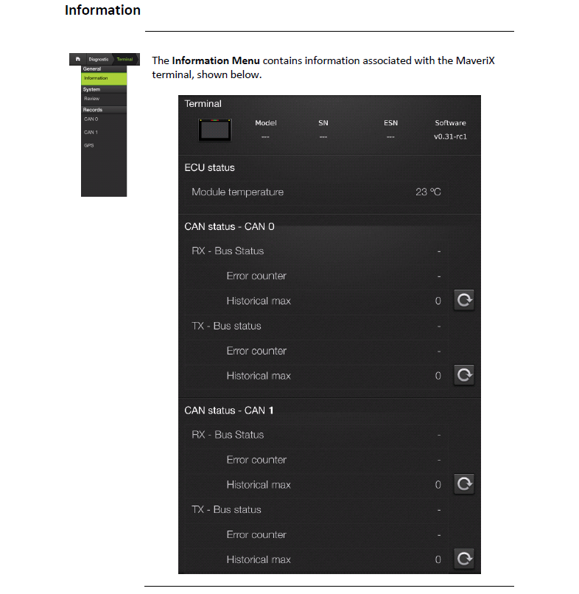Click the CAN status - CAN 0 heading
Image resolution: width=579 pixels, height=594 pixels.
(229, 226)
